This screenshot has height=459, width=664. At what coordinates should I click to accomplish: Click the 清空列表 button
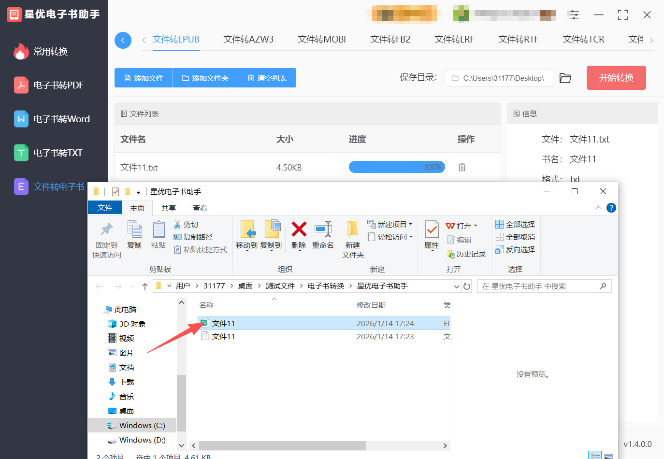(267, 78)
